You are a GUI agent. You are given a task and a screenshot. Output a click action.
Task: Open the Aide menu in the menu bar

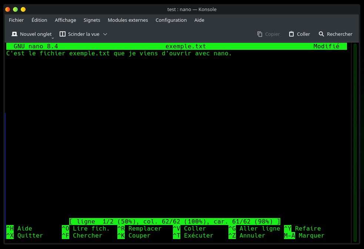[x=199, y=20]
